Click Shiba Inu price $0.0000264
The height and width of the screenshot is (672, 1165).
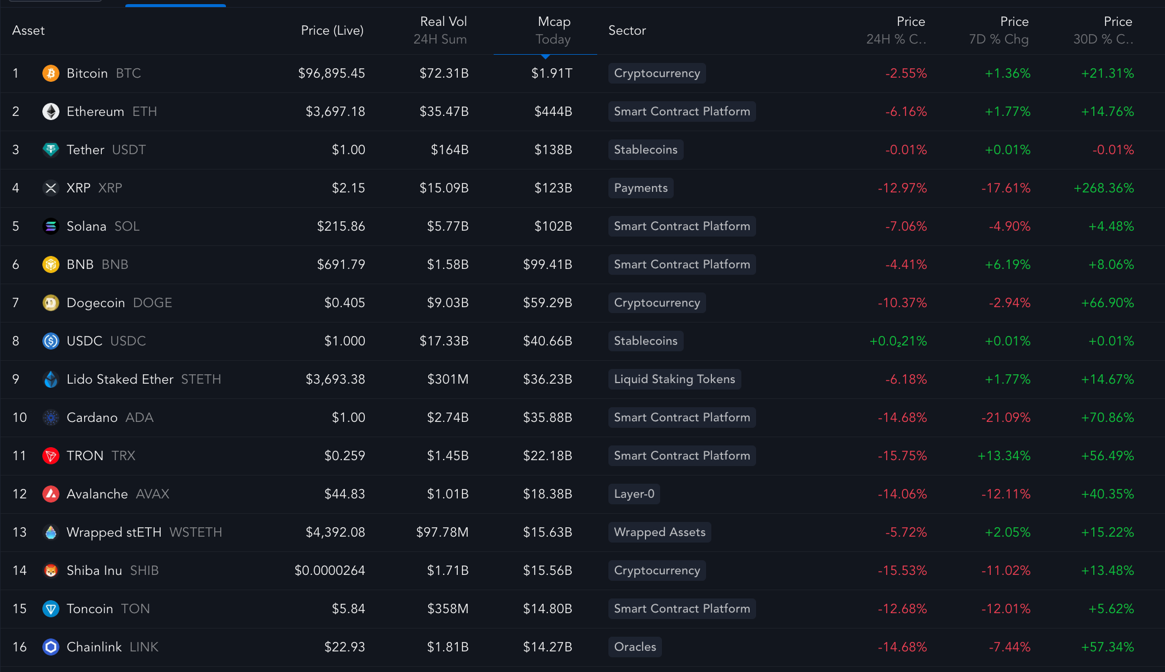click(x=330, y=571)
